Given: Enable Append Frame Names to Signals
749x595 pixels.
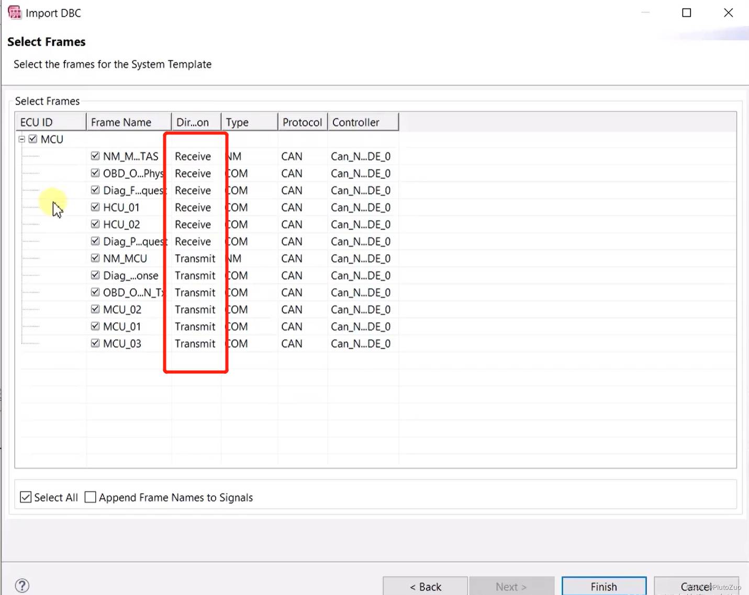Looking at the screenshot, I should [91, 497].
